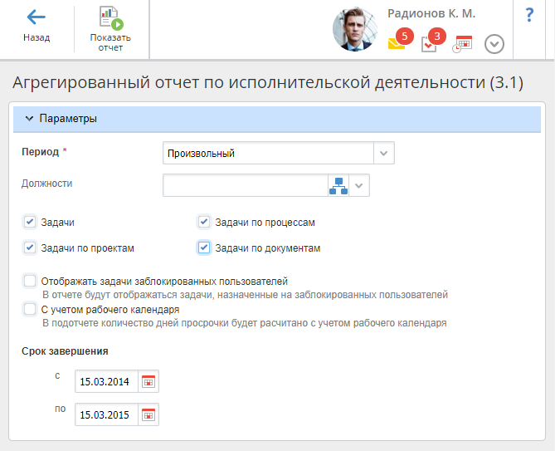Open the calendar clock icon in header

[462, 44]
